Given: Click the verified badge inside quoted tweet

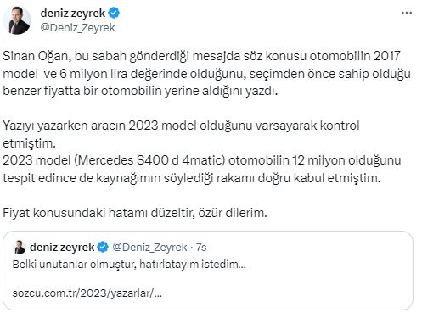Looking at the screenshot, I should click(103, 247).
